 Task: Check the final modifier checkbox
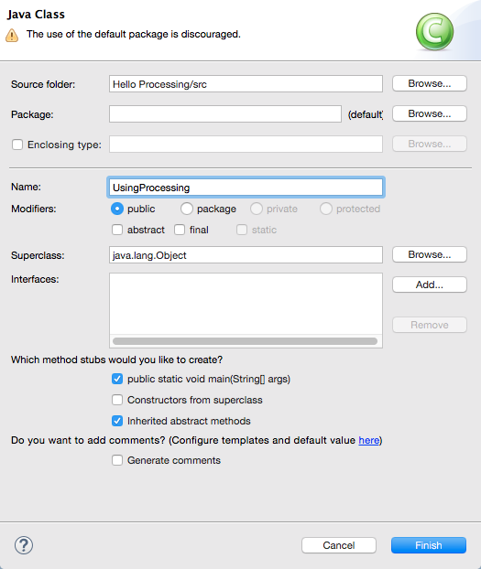pyautogui.click(x=180, y=230)
